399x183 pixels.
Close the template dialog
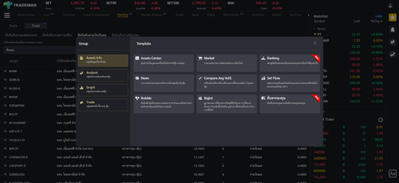point(315,43)
